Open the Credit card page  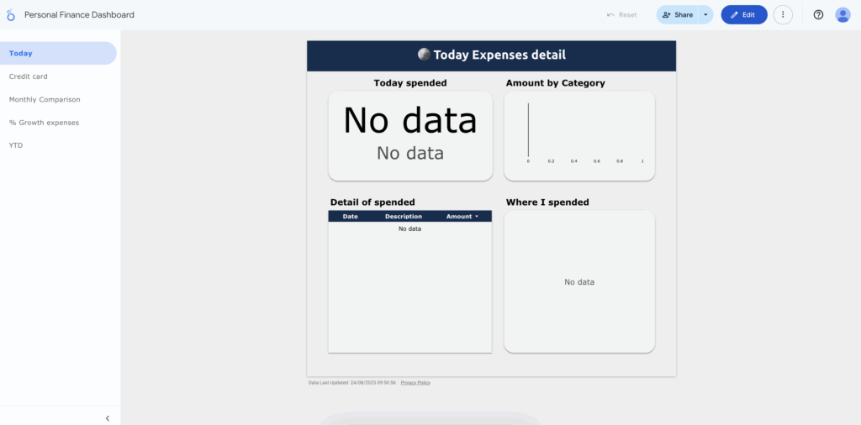coord(29,76)
